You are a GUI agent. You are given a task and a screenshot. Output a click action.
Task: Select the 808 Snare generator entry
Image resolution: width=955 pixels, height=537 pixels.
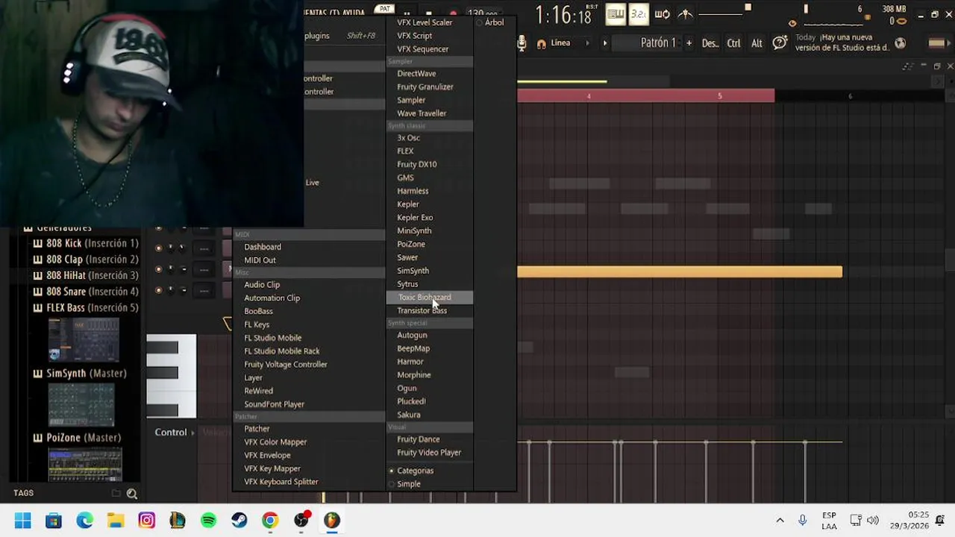coord(87,292)
